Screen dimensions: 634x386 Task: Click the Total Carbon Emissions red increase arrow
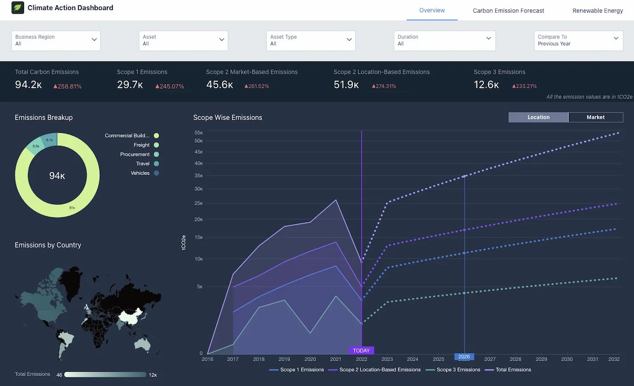[x=55, y=86]
